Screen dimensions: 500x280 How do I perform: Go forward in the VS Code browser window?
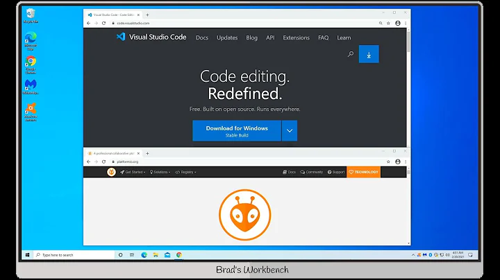coord(96,24)
